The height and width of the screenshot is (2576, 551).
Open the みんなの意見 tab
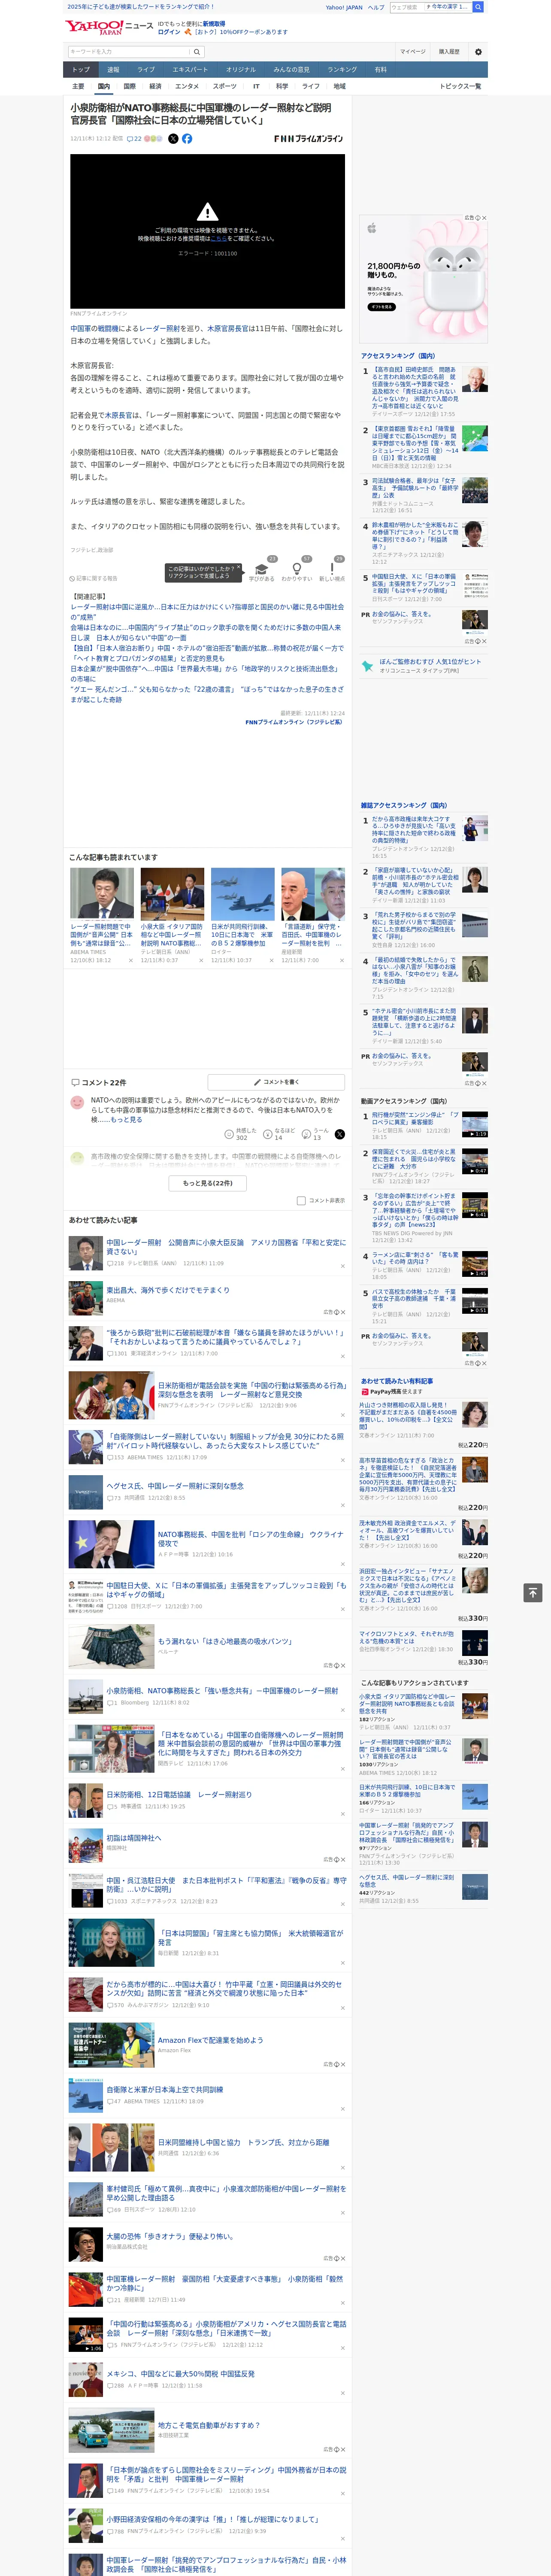291,69
